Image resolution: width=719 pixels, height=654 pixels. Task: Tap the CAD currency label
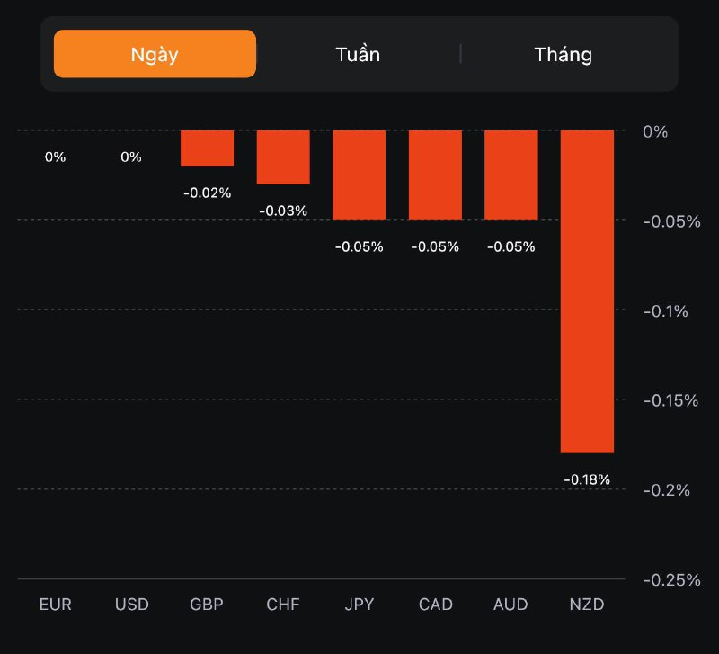click(435, 604)
